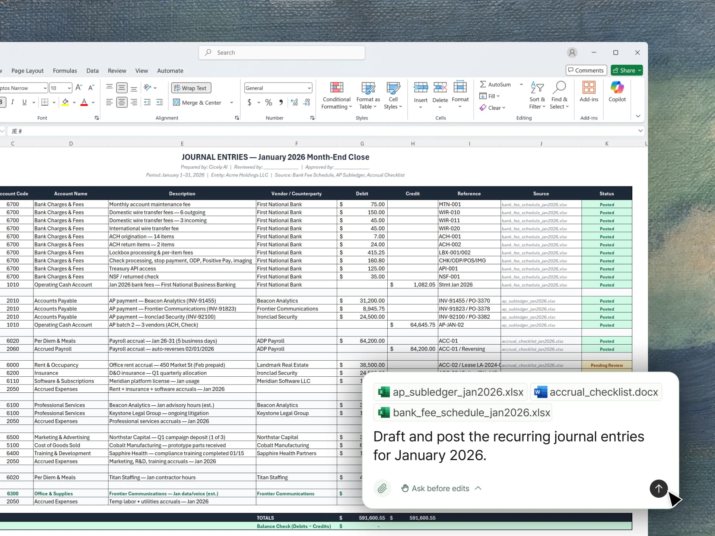Open the font size dropdown

[69, 88]
